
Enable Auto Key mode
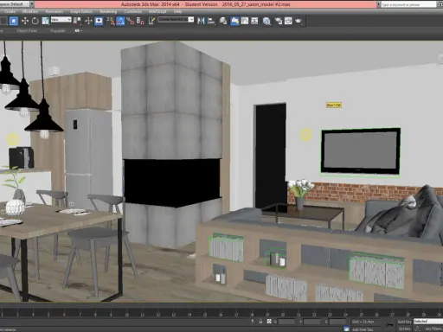coord(405,322)
